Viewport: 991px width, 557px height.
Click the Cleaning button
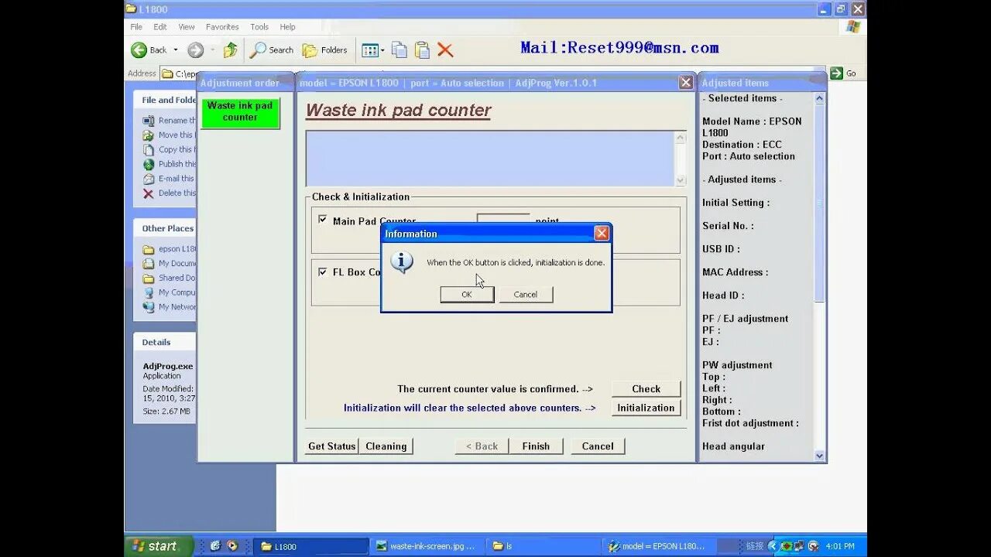coord(386,446)
